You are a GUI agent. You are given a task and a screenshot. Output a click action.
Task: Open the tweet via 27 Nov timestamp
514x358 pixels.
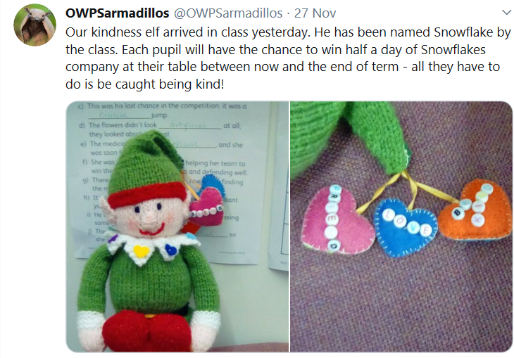pyautogui.click(x=315, y=13)
